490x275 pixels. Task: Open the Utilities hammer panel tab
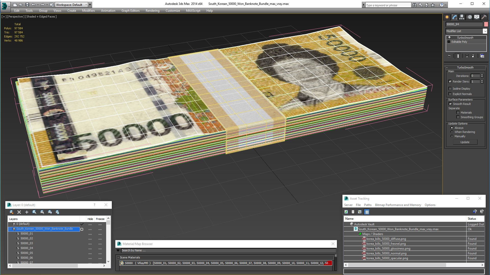(484, 17)
